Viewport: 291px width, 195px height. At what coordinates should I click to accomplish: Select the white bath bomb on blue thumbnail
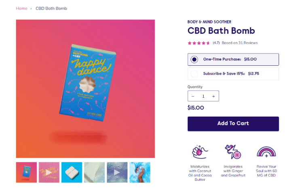pos(72,172)
